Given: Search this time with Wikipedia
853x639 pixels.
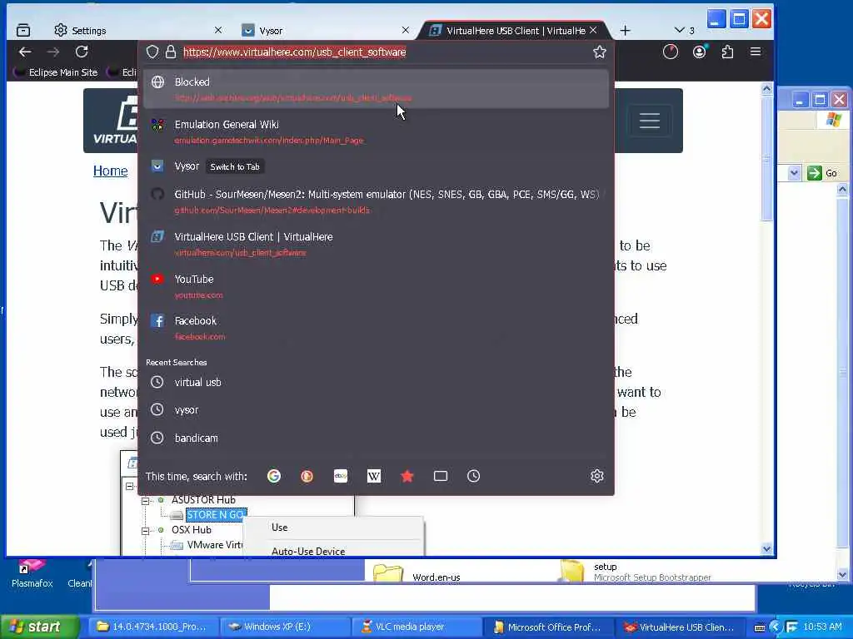Looking at the screenshot, I should (x=374, y=476).
